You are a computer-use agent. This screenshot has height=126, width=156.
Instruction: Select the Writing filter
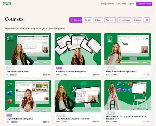coord(137,20)
